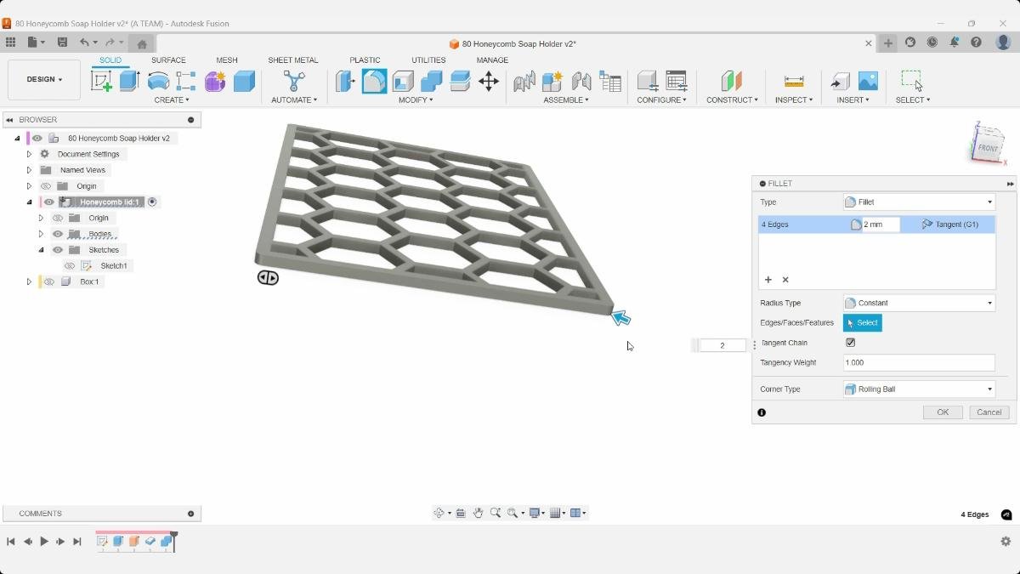Select the Press Pull tool
The height and width of the screenshot is (574, 1020).
point(345,81)
